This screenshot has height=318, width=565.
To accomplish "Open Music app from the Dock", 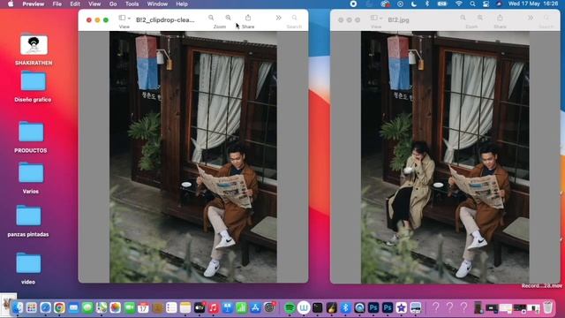I will point(214,307).
